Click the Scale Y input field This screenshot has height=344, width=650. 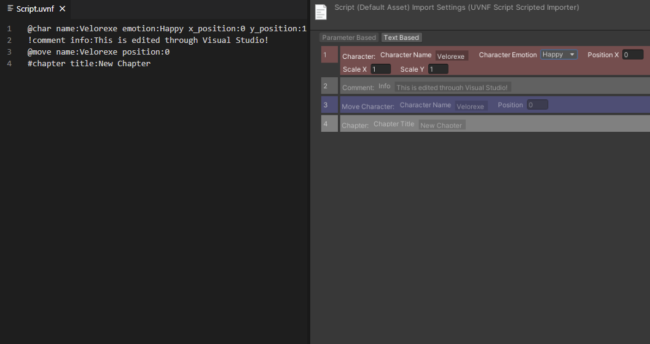coord(438,69)
